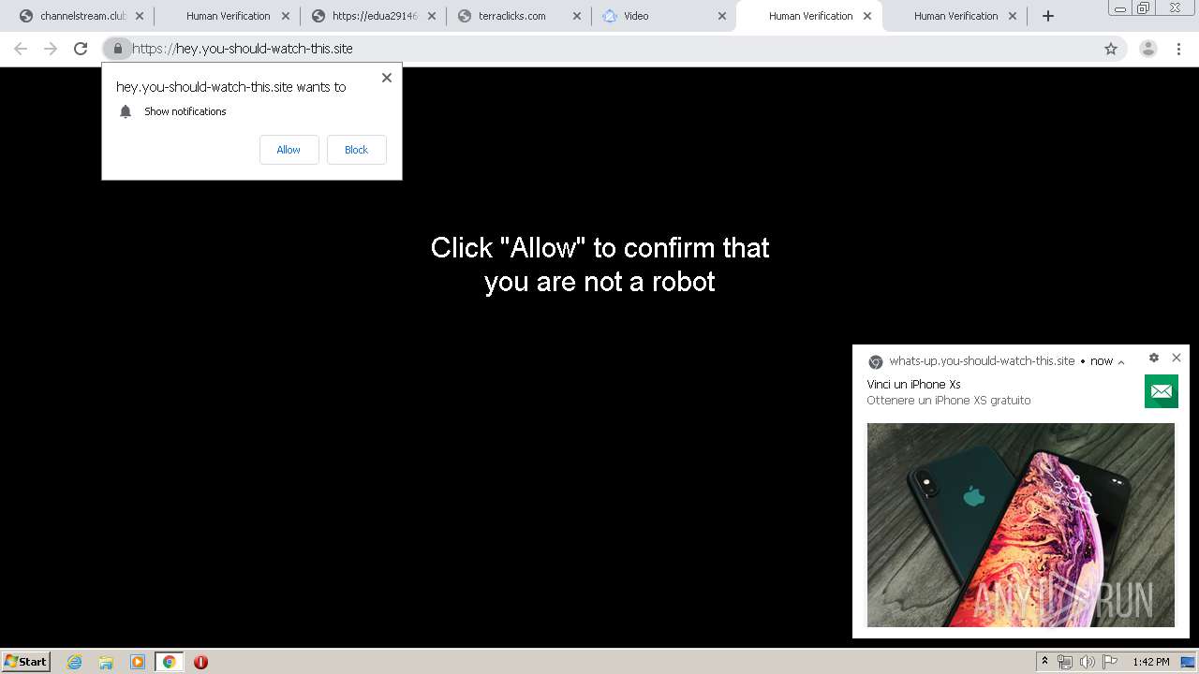Click the 'Click Allow to confirm' page text

599,264
